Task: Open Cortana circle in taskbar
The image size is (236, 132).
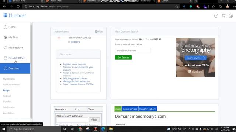Action: (65, 129)
